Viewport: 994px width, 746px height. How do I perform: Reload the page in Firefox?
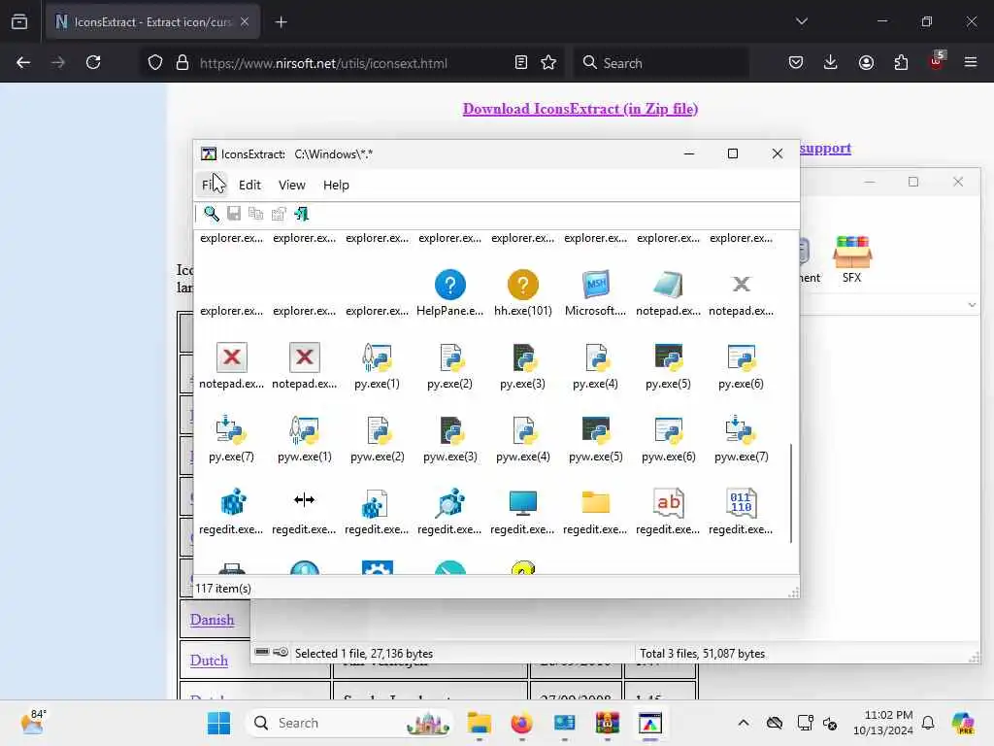[93, 62]
